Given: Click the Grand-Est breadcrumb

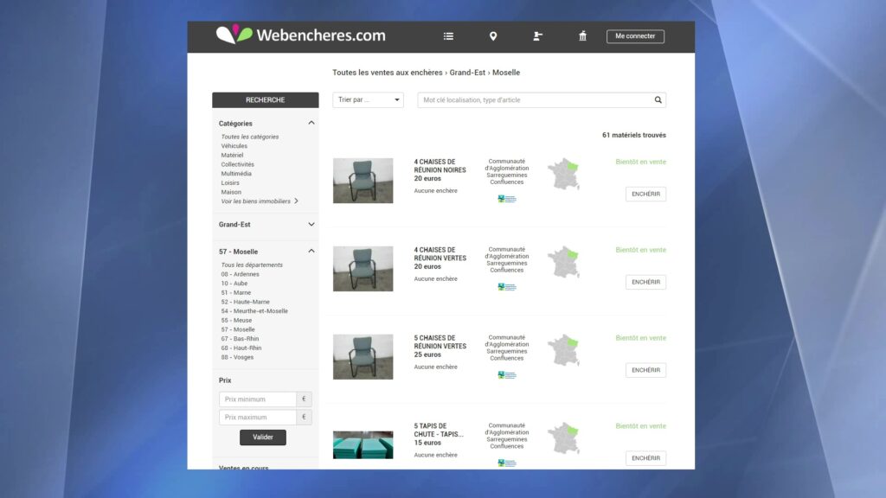Looking at the screenshot, I should (x=467, y=73).
